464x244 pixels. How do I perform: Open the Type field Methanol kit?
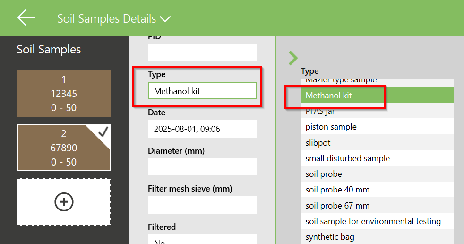tap(202, 91)
